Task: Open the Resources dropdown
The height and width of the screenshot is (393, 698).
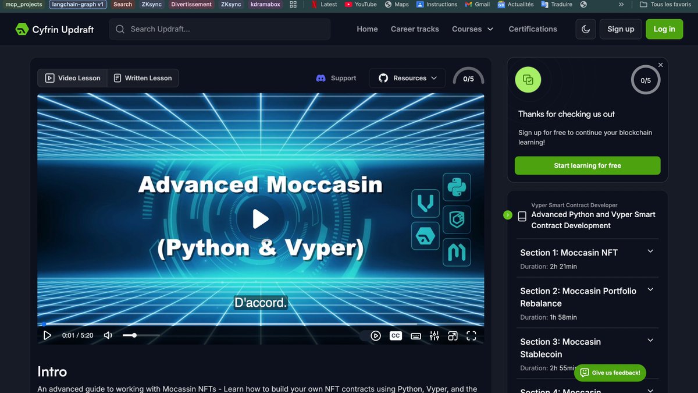Action: point(407,78)
